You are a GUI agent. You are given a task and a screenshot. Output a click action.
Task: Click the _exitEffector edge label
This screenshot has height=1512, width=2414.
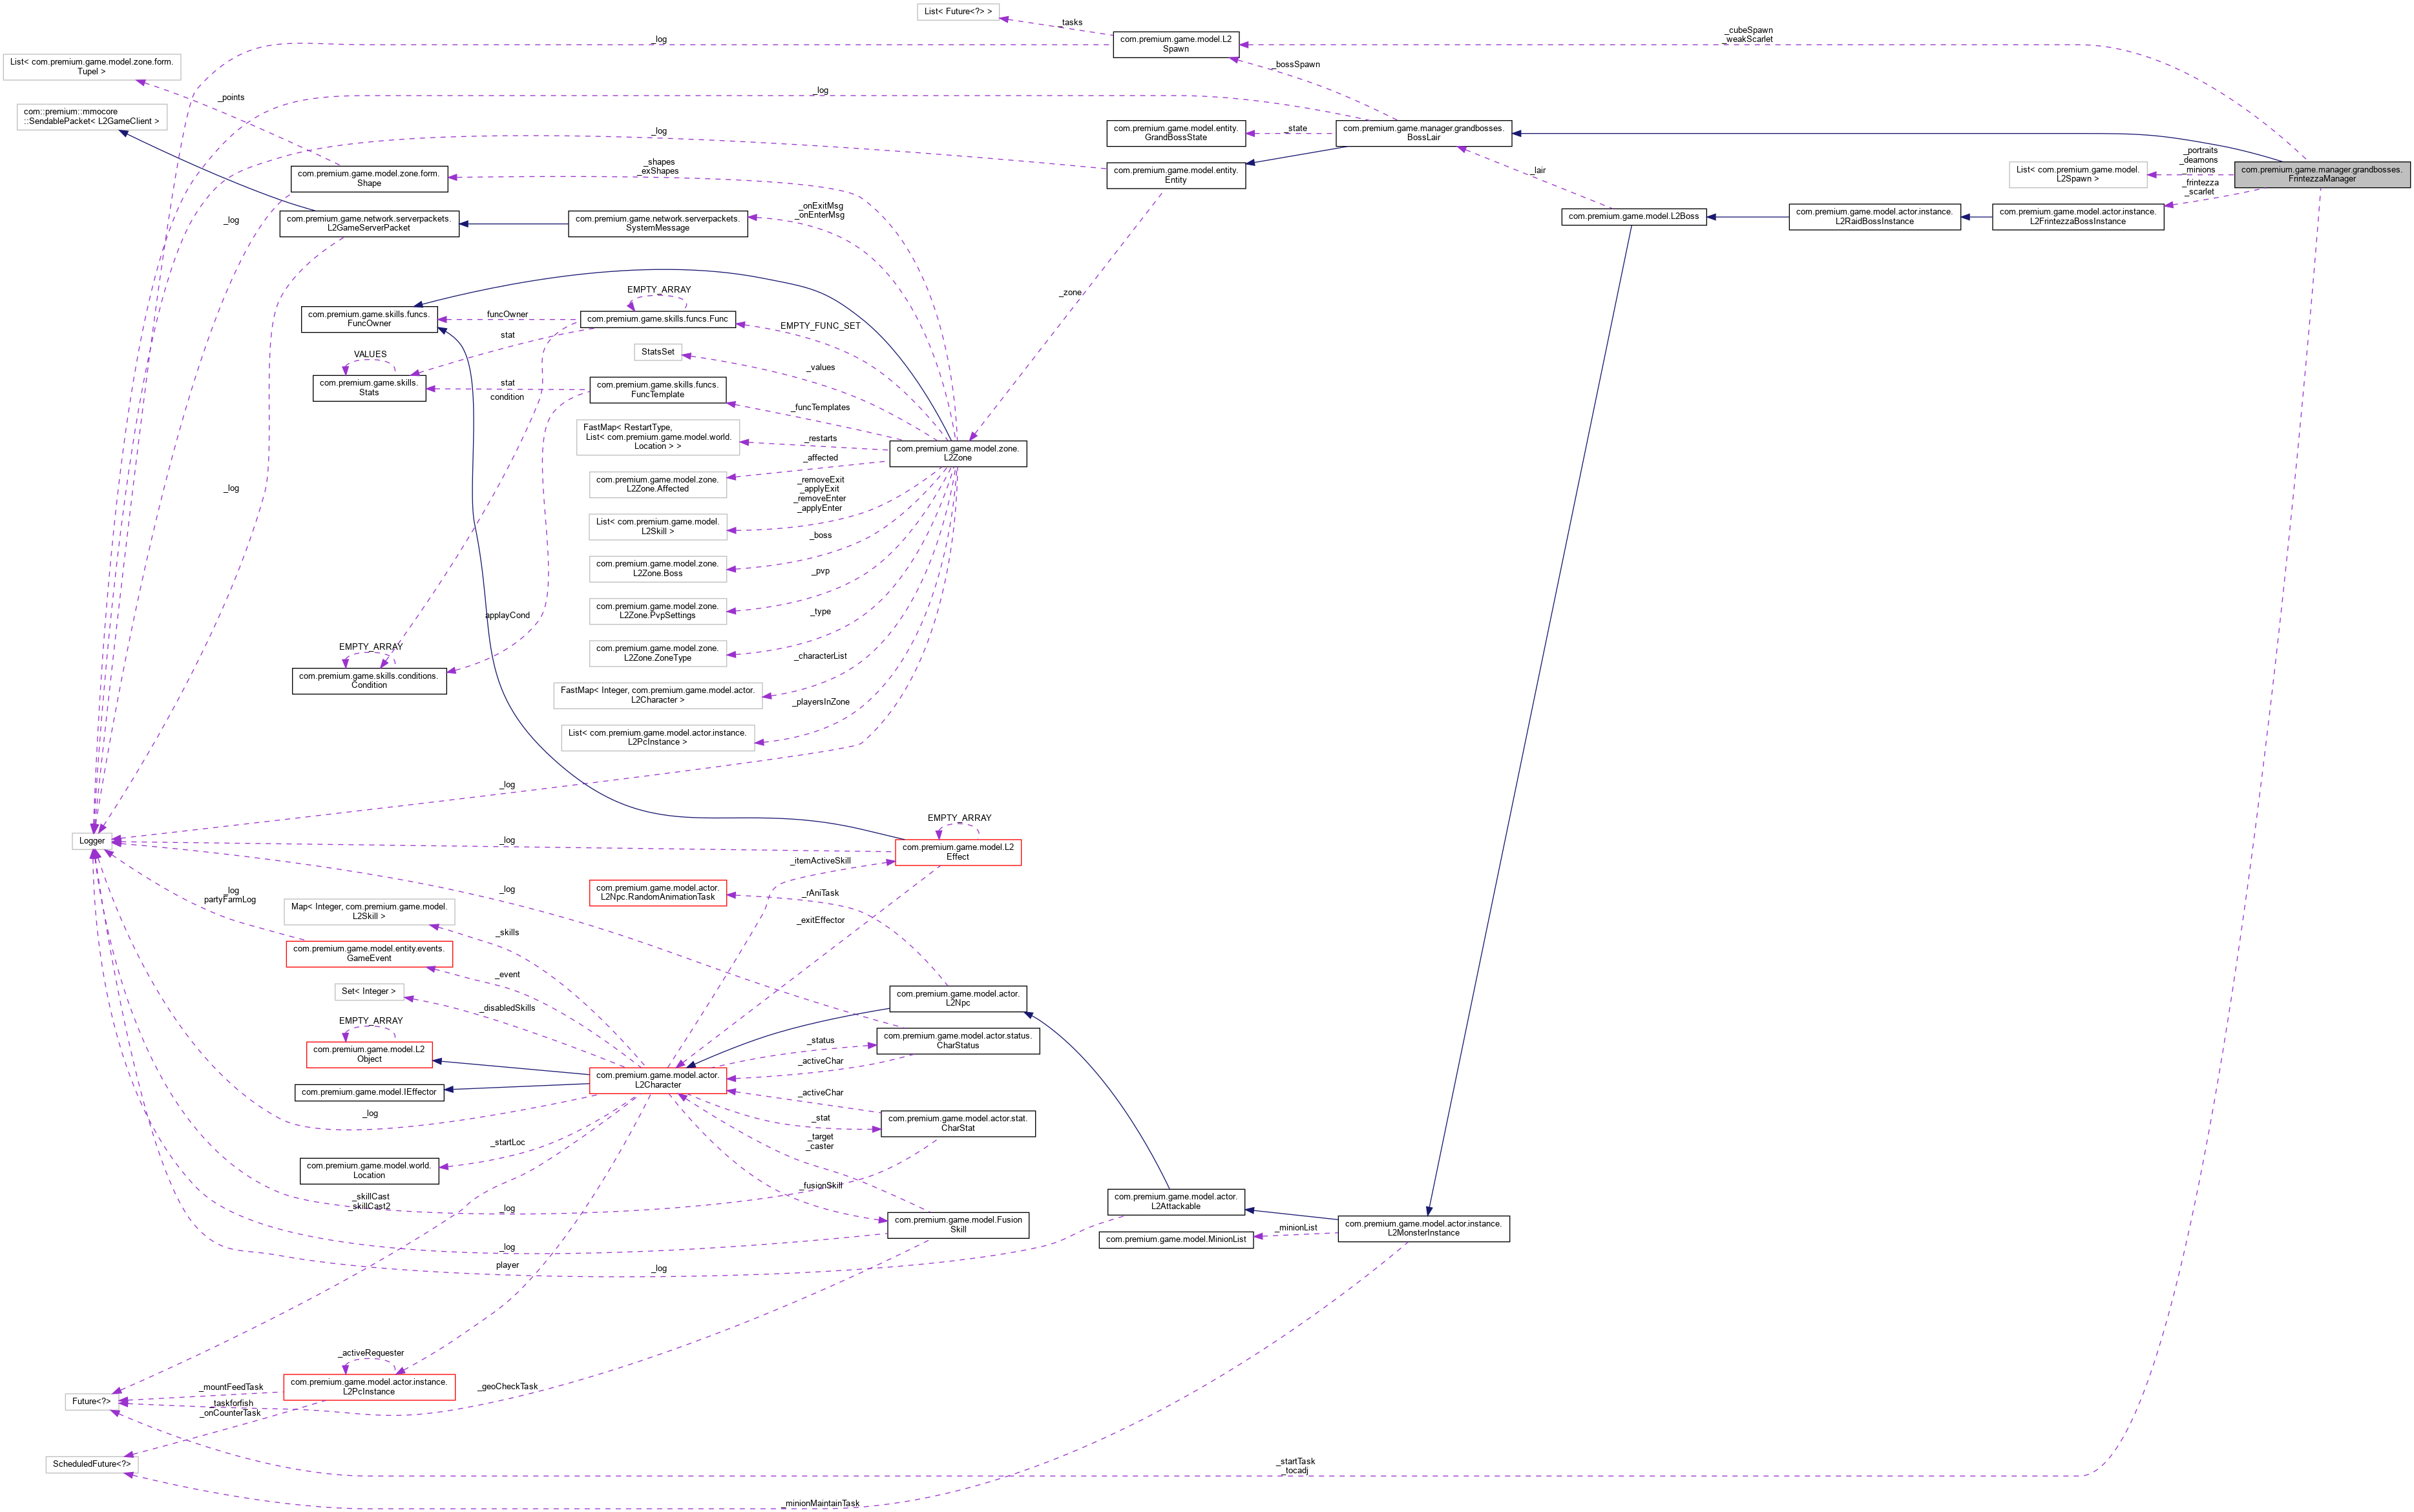click(x=821, y=920)
